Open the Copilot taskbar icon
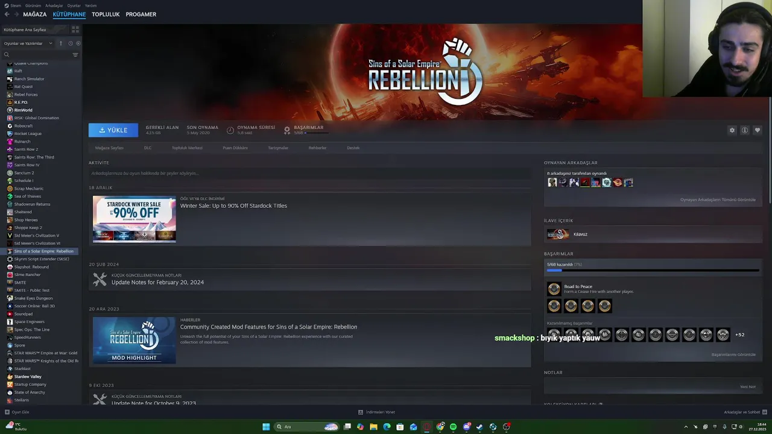Screen dimensions: 772x434 click(360, 427)
